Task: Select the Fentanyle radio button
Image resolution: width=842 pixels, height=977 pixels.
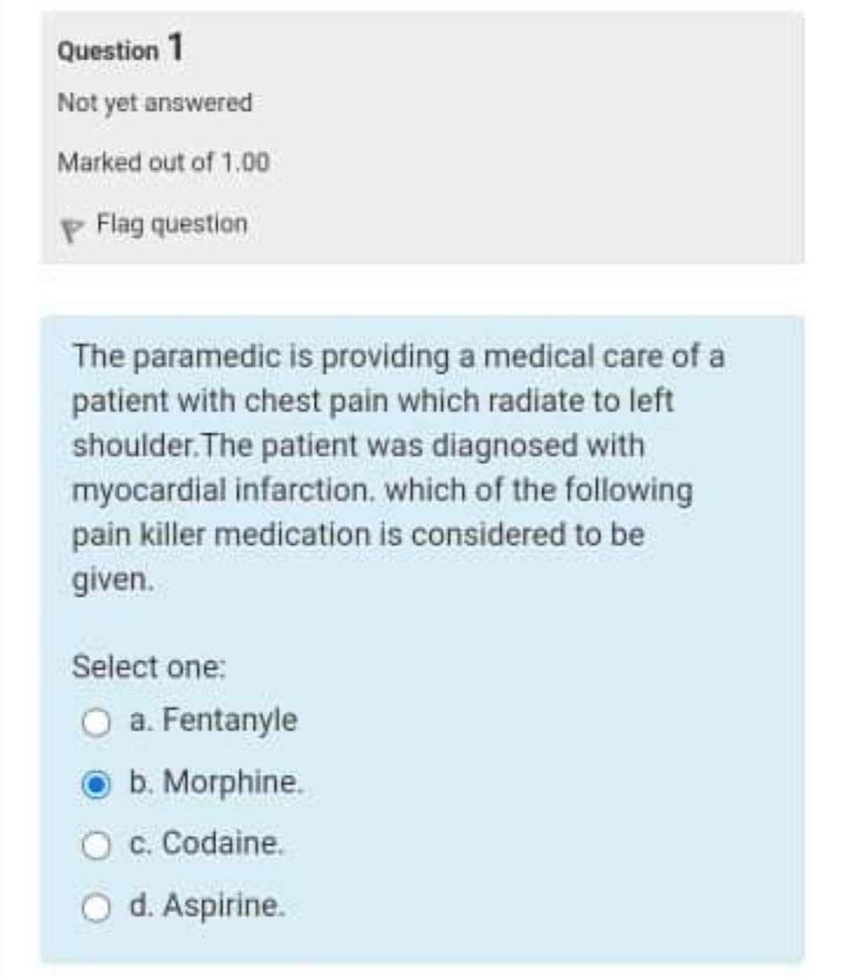Action: click(96, 719)
